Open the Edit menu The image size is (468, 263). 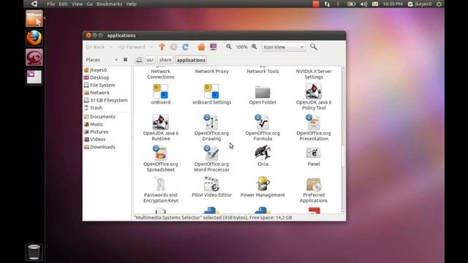point(63,4)
